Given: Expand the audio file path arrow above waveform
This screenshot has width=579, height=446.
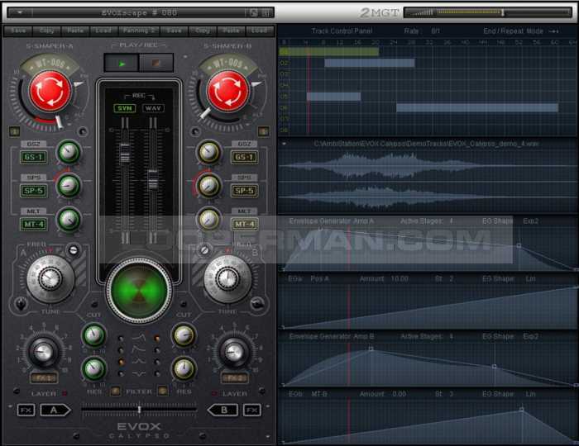Looking at the screenshot, I should pyautogui.click(x=284, y=144).
